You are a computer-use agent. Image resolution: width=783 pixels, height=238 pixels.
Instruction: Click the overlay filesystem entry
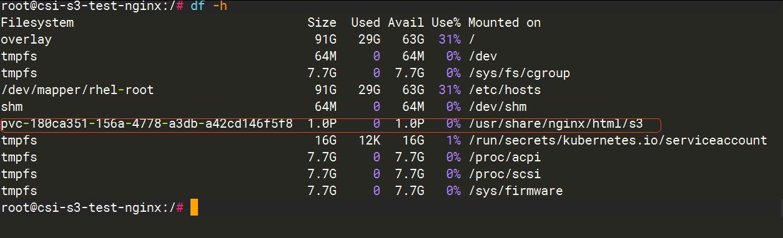tap(26, 39)
